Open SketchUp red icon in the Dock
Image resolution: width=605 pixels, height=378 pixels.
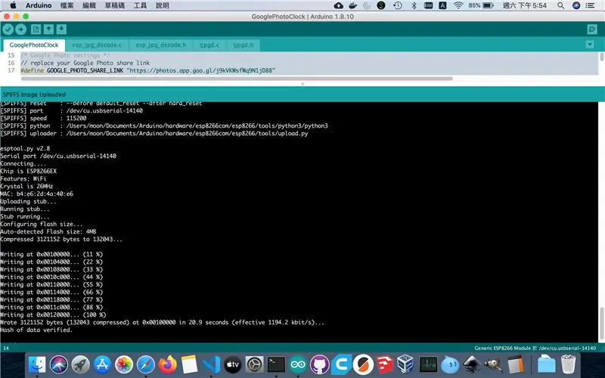[384, 364]
